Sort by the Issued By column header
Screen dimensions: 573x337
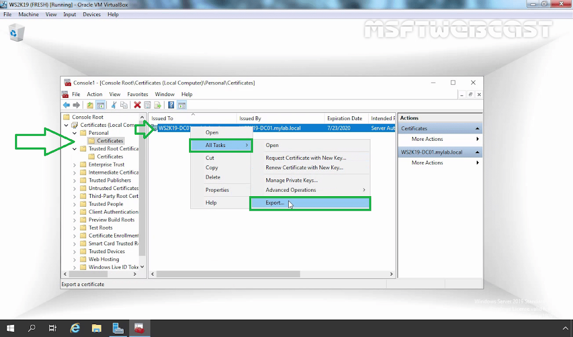coord(280,118)
